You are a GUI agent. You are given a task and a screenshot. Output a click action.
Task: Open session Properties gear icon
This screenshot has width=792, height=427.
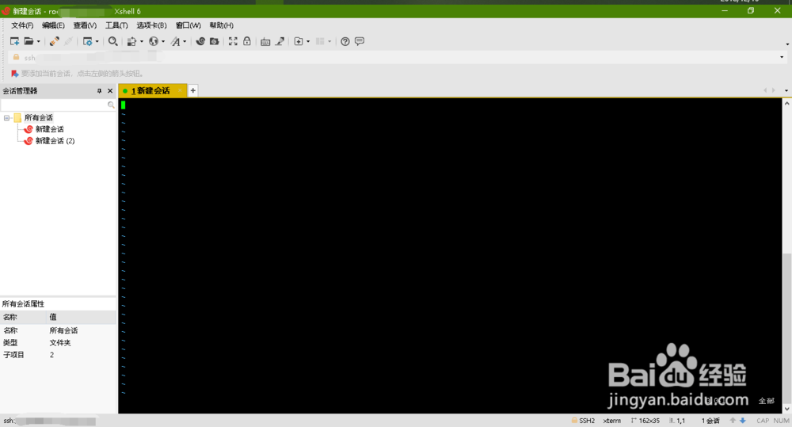(x=87, y=41)
